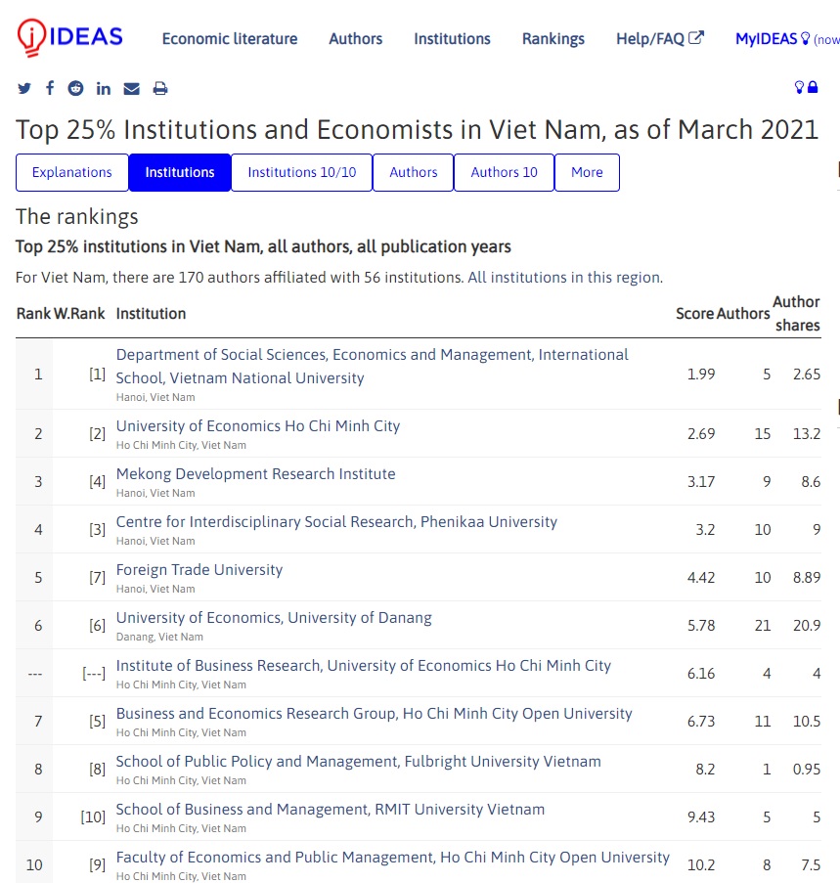The image size is (840, 883).
Task: Switch to Institutions 10/10 tab
Action: (x=302, y=172)
